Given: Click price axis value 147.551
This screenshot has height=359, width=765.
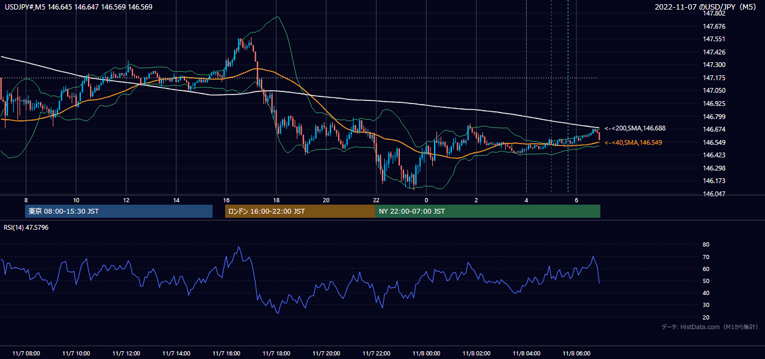Looking at the screenshot, I should tap(714, 39).
